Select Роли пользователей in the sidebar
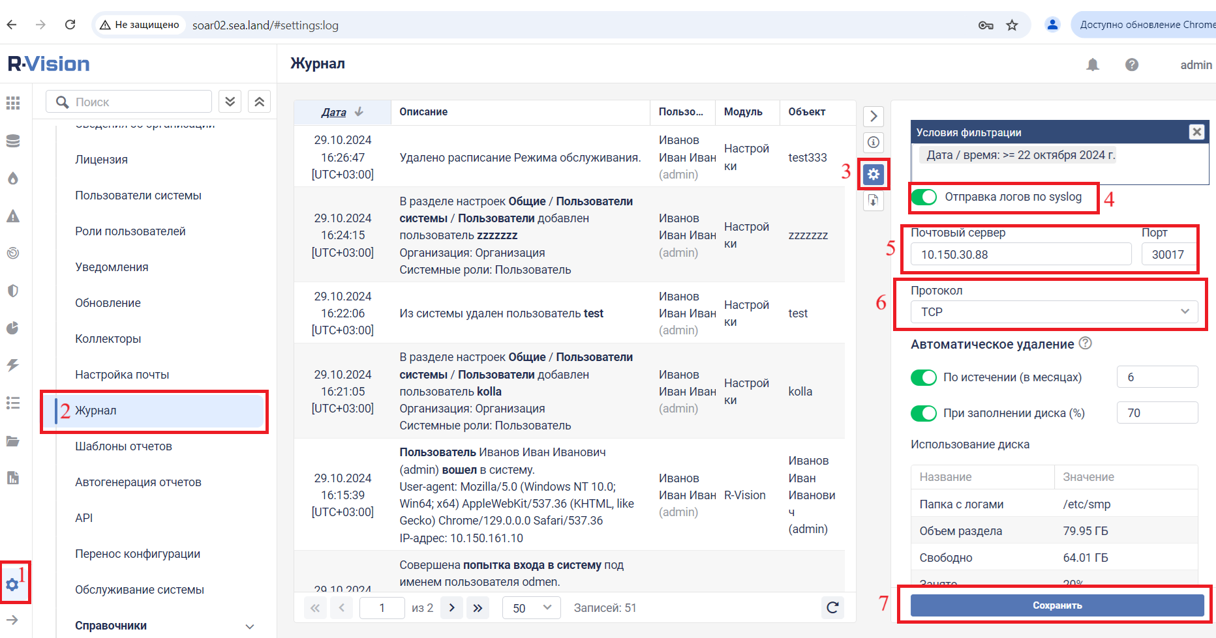Screen dimensions: 1216x638 pyautogui.click(x=130, y=231)
